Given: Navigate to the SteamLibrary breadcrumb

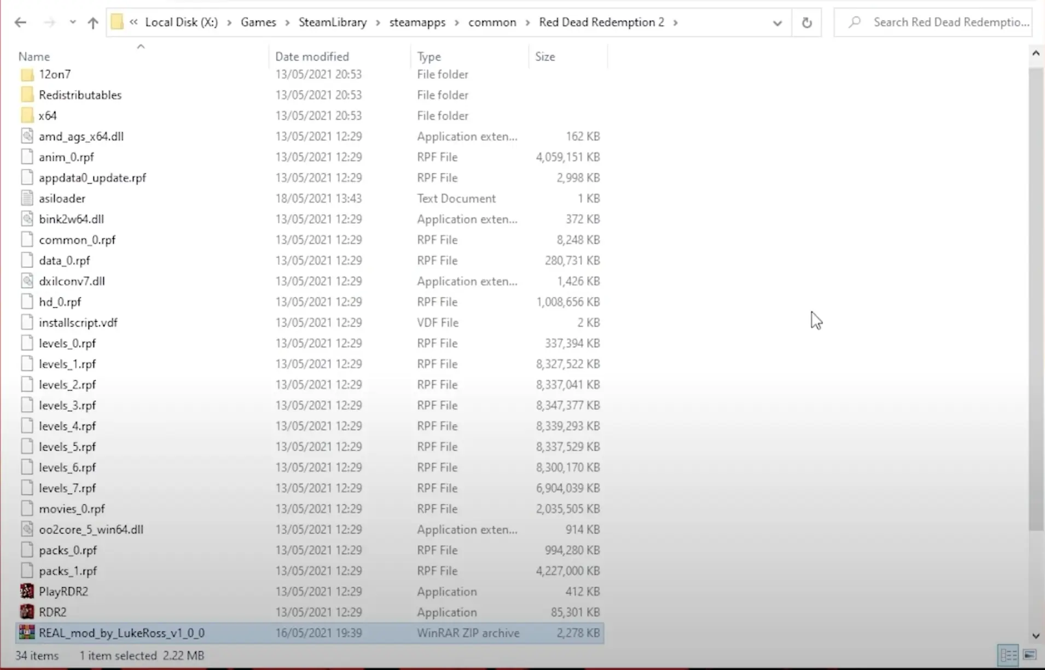Looking at the screenshot, I should [332, 22].
